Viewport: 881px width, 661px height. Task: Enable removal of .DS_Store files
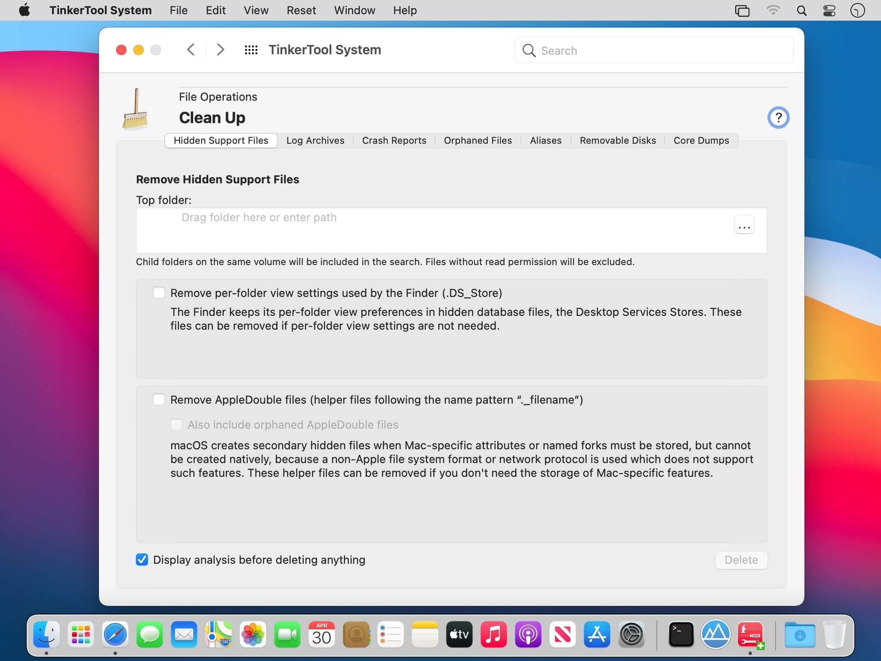click(x=159, y=293)
